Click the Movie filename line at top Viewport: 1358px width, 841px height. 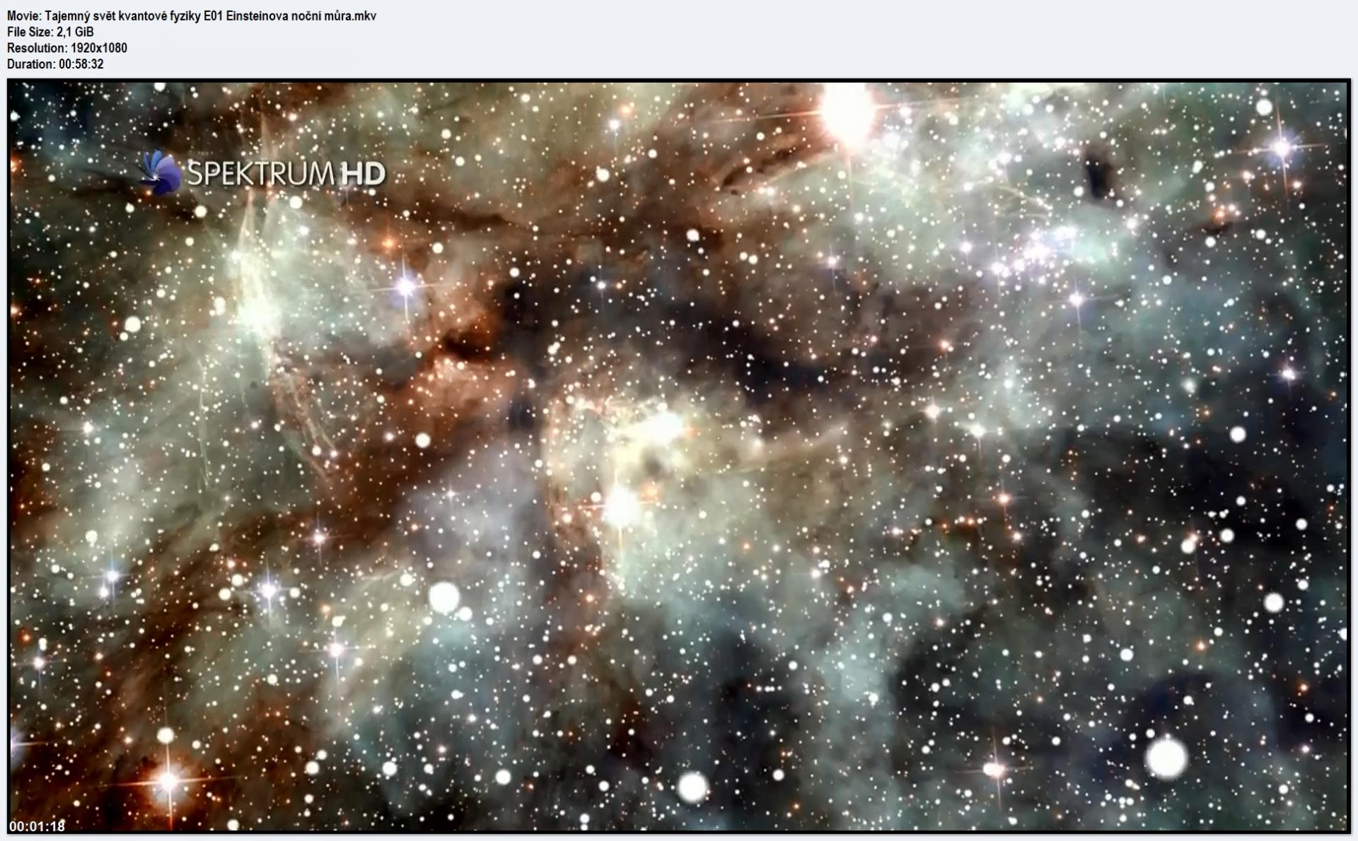click(191, 16)
